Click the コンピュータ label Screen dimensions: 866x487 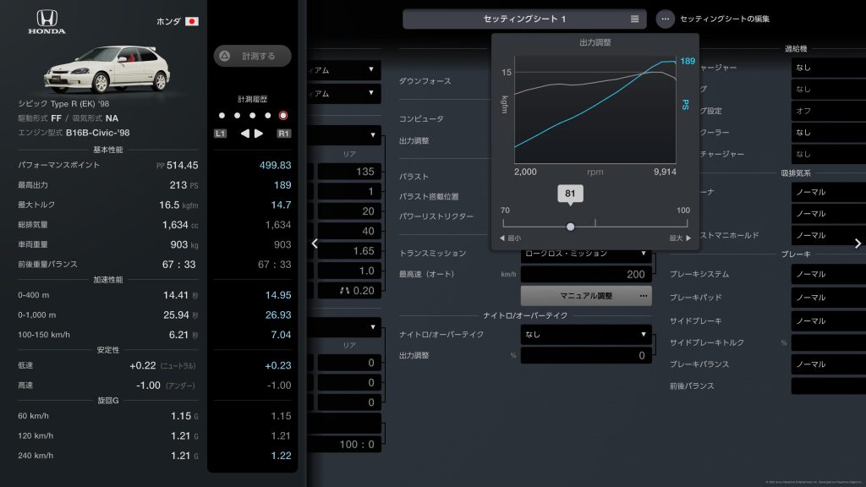tap(421, 118)
